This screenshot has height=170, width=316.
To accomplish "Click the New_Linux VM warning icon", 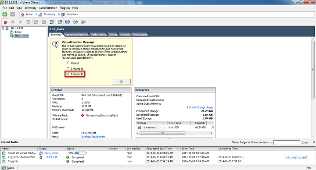I will 12,35.
